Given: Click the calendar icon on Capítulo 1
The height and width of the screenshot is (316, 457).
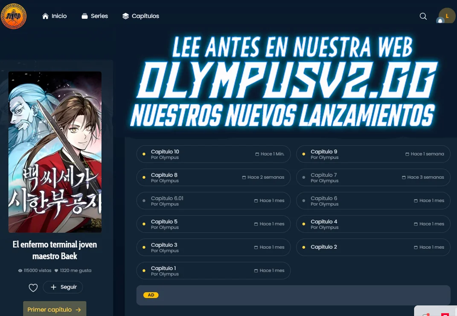Looking at the screenshot, I should click(x=256, y=271).
